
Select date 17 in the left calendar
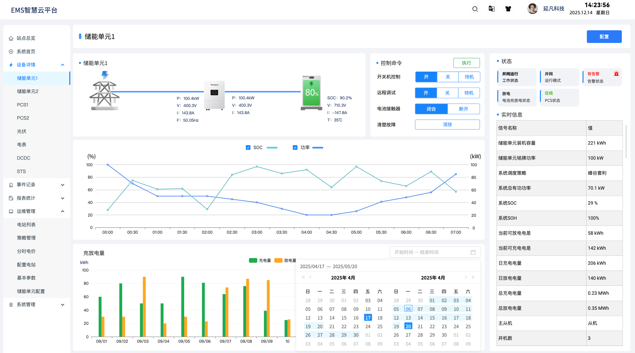(368, 318)
